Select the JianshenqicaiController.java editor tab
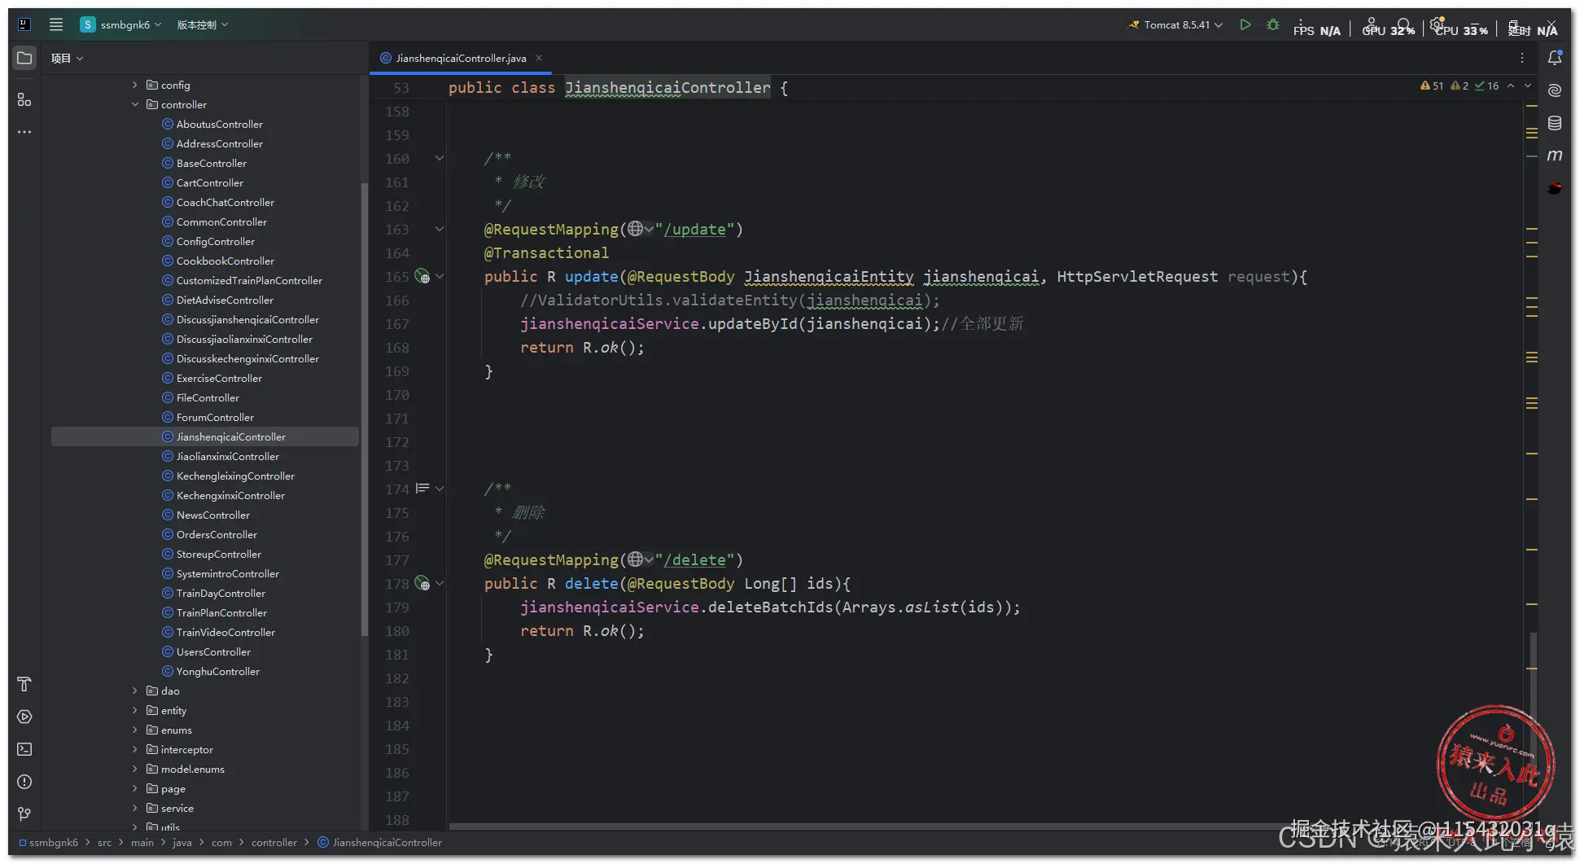This screenshot has height=864, width=1580. coord(461,58)
